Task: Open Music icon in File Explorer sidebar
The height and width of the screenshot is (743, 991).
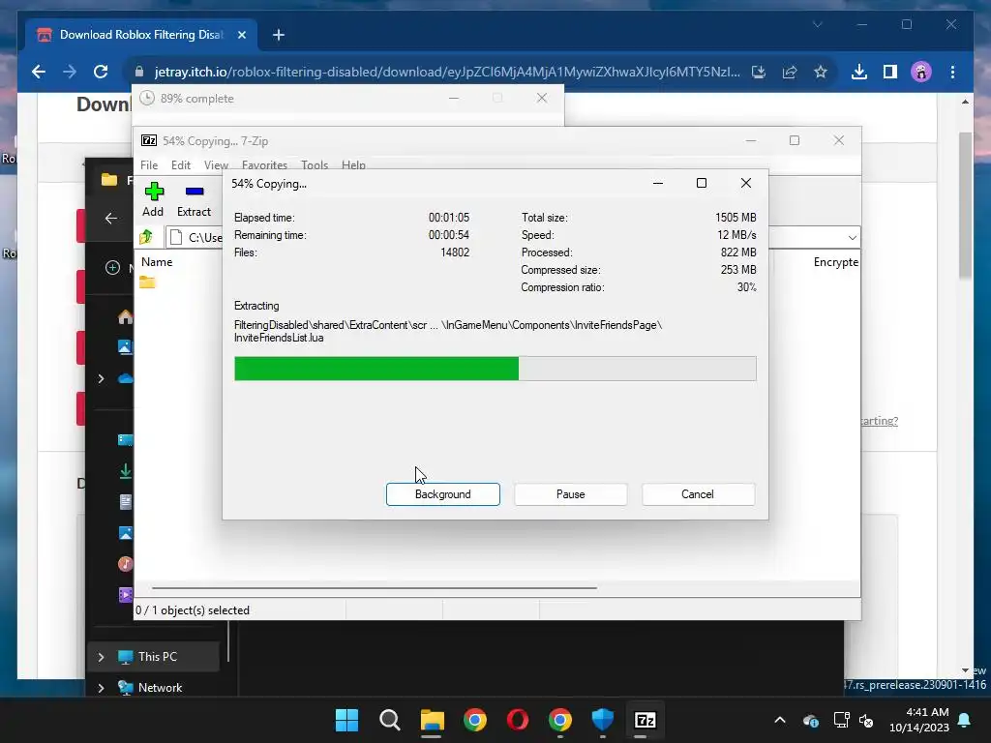Action: point(125,564)
